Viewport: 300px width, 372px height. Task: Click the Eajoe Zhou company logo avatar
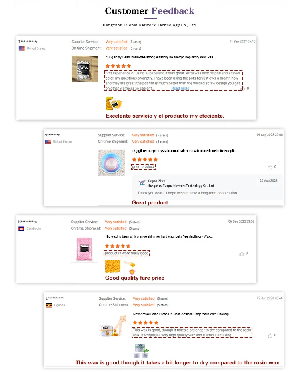(142, 183)
